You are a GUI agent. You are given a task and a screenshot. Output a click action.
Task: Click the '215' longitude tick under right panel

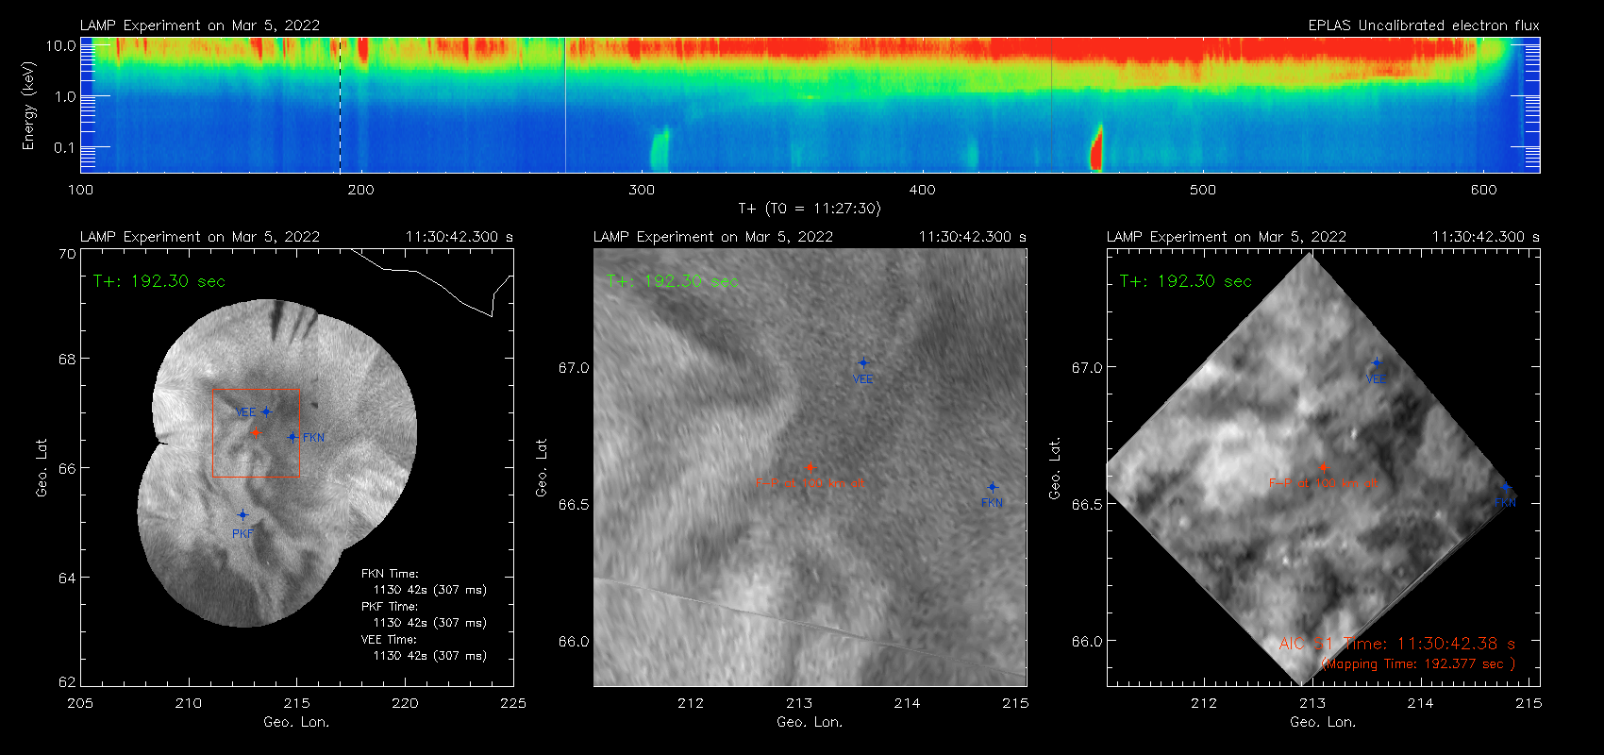click(1529, 703)
